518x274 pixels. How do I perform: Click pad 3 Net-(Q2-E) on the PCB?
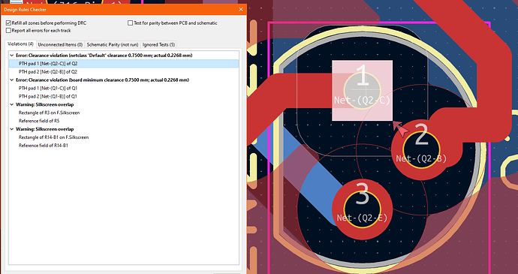[x=362, y=209]
